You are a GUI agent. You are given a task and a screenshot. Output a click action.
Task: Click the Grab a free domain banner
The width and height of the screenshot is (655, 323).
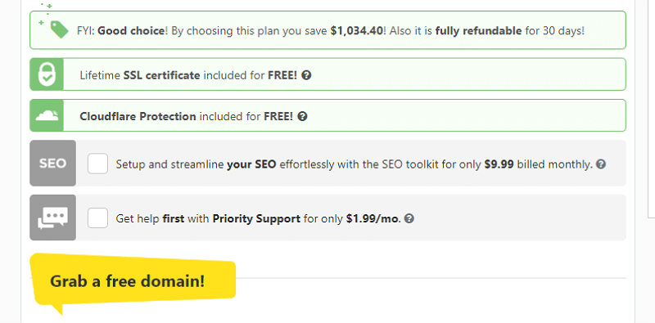pos(133,279)
